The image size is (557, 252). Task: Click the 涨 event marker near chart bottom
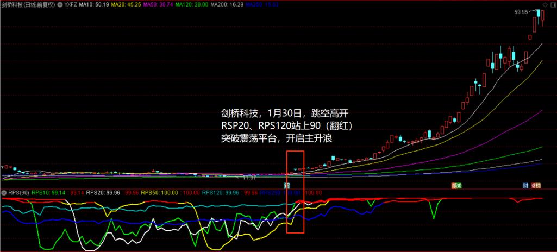pyautogui.click(x=454, y=186)
